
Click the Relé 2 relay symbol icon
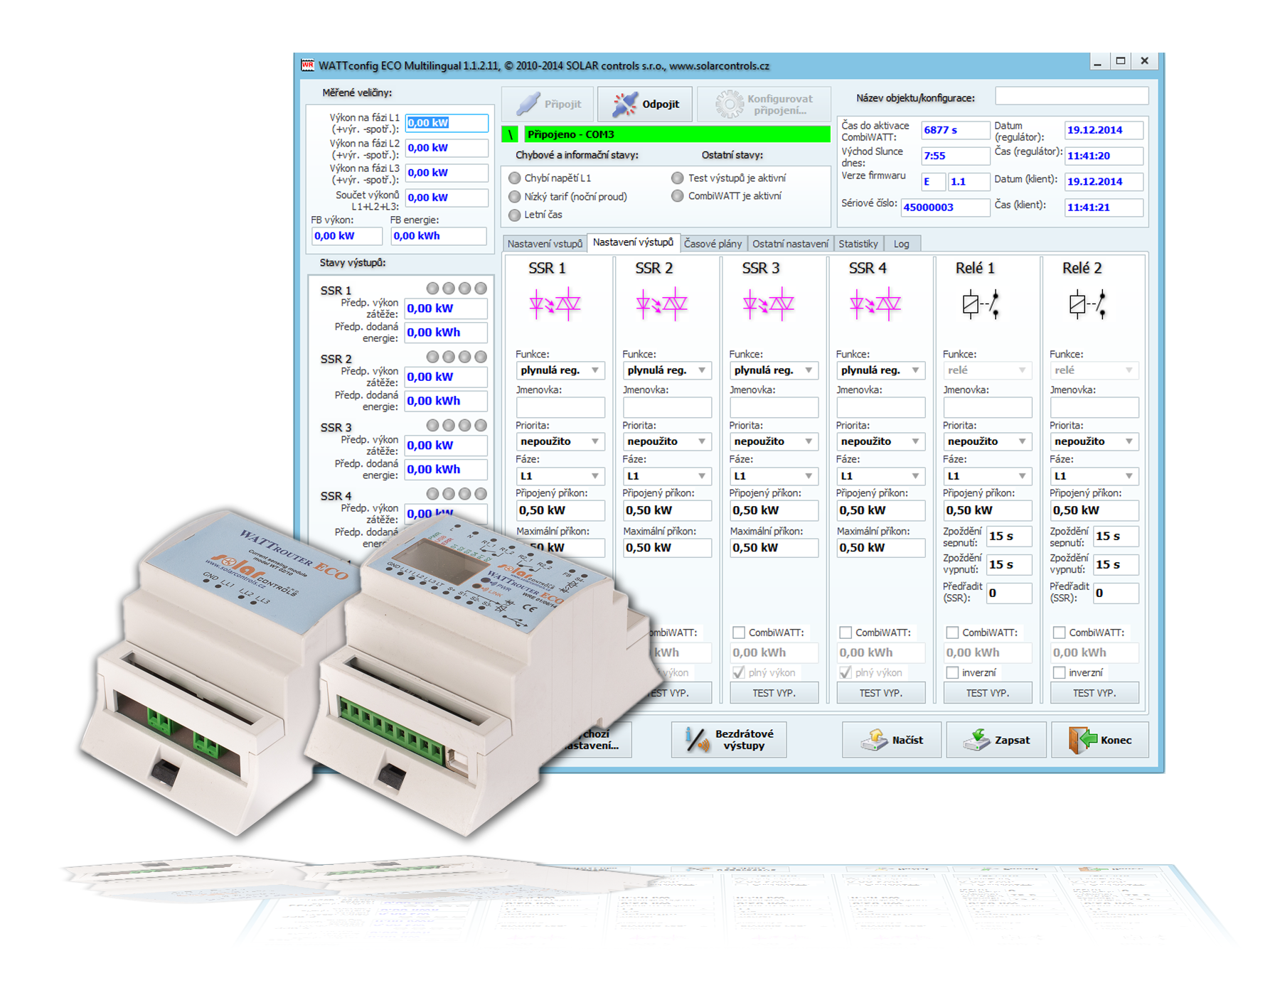pyautogui.click(x=1088, y=304)
